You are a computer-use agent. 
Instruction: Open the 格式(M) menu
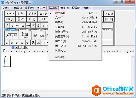(x=41, y=8)
